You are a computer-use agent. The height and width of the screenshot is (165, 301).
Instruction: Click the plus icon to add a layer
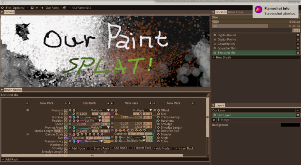(x=298, y=111)
